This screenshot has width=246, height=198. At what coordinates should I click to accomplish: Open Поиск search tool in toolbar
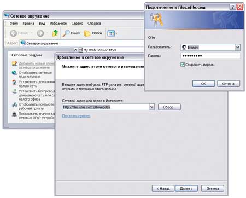click(72, 33)
